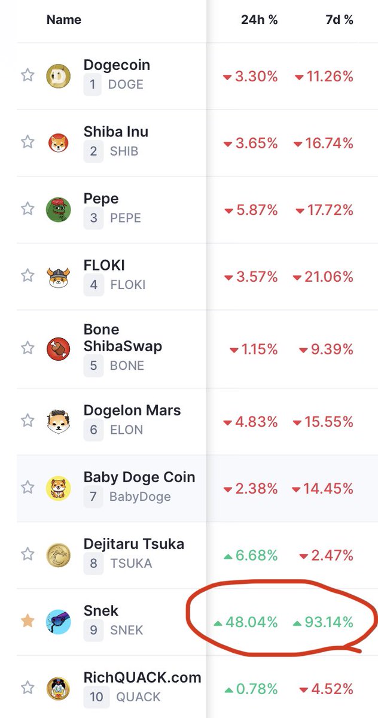Star Baby Doge Coin as favorite
Viewport: 378px width, 718px height.
click(28, 488)
